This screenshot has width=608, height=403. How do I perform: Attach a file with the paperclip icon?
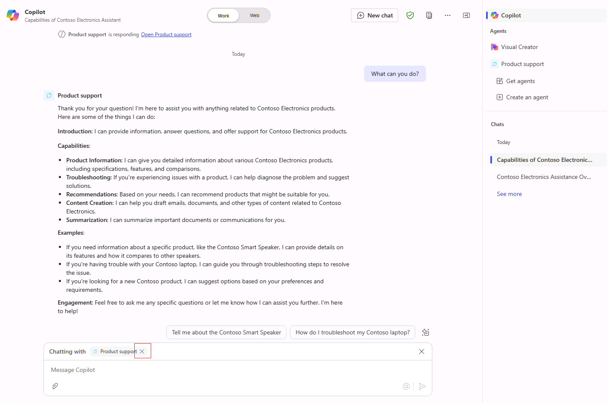(55, 386)
